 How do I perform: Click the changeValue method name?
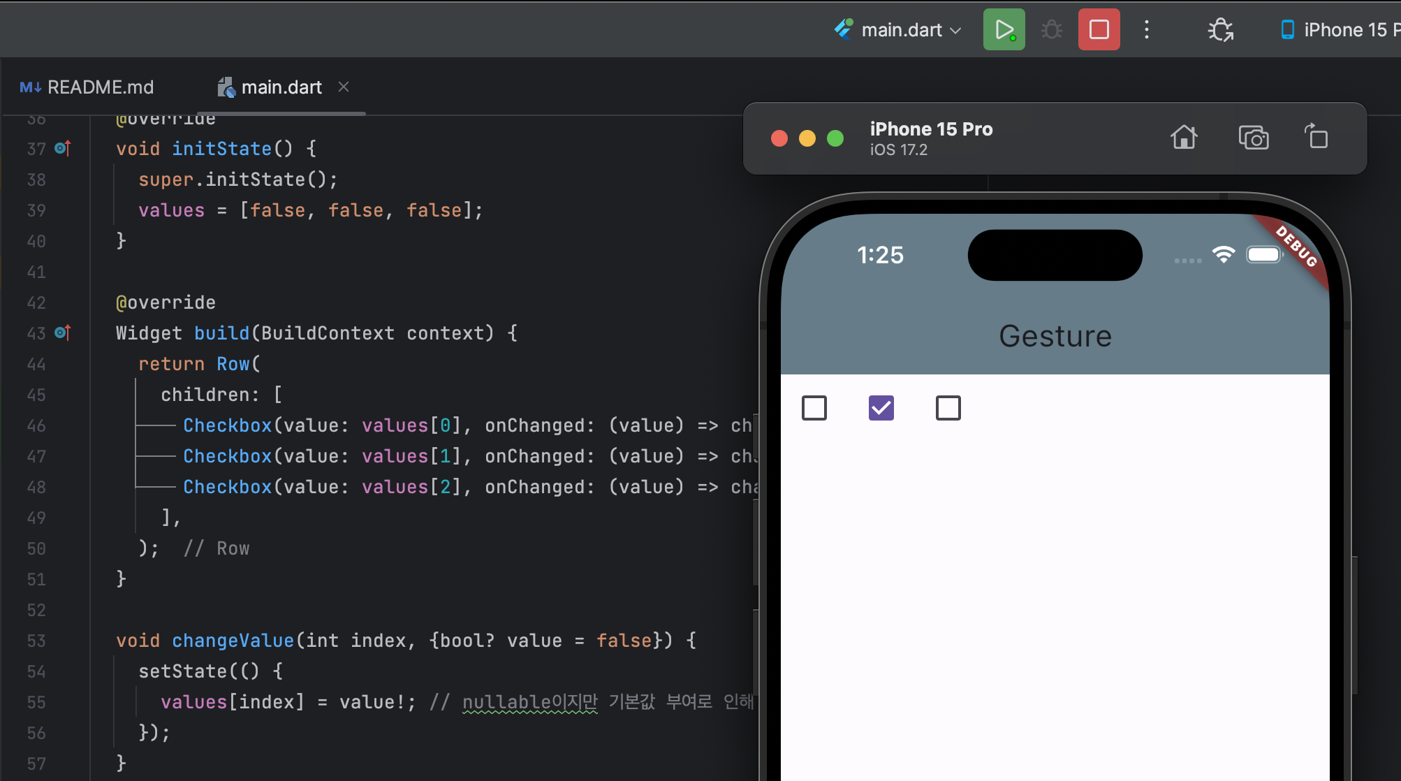coord(233,641)
